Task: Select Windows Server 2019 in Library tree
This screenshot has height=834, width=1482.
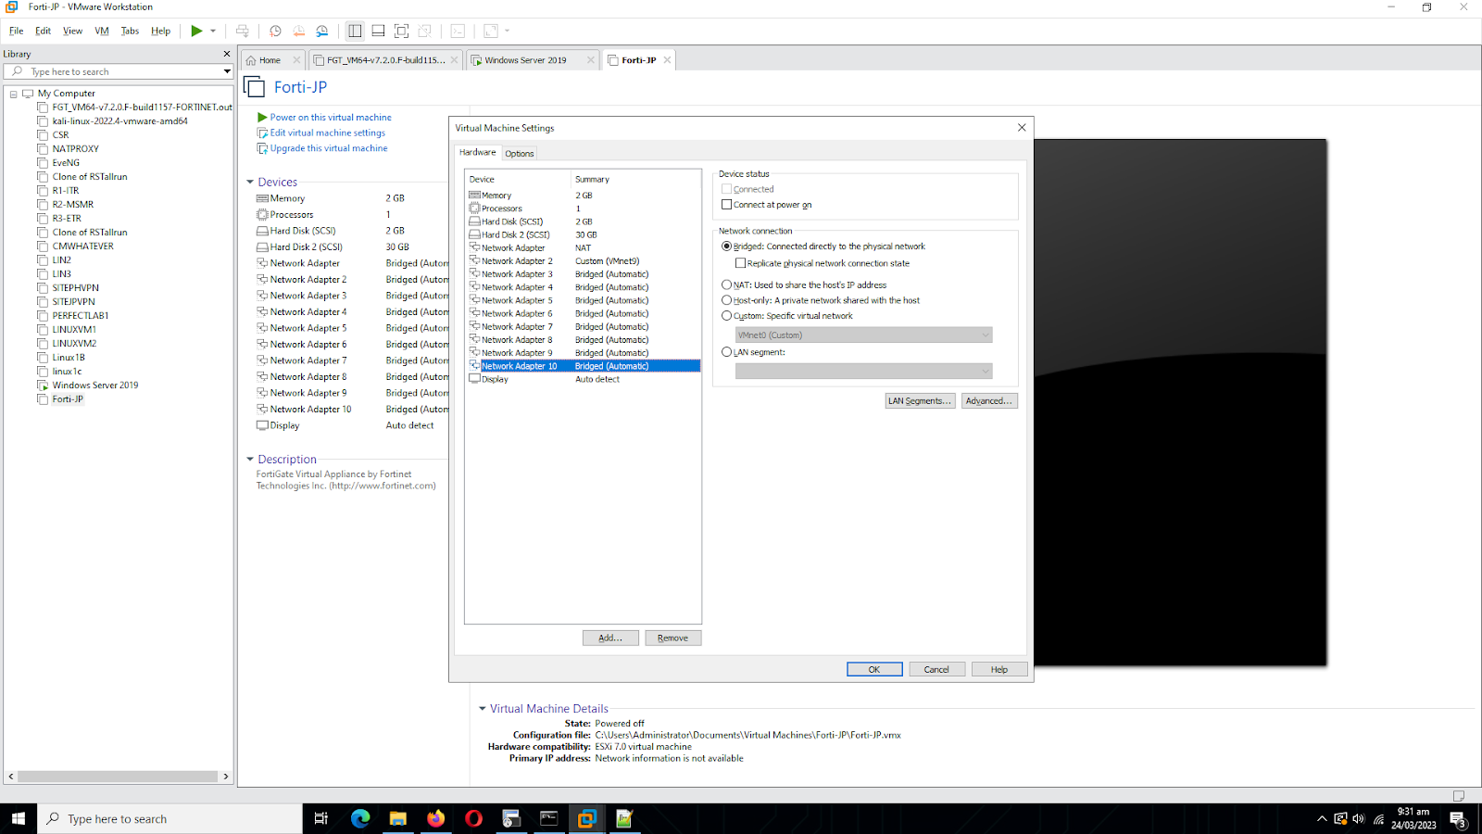Action: pos(95,385)
